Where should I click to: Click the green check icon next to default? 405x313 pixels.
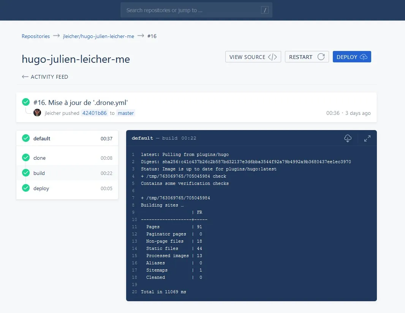[26, 138]
